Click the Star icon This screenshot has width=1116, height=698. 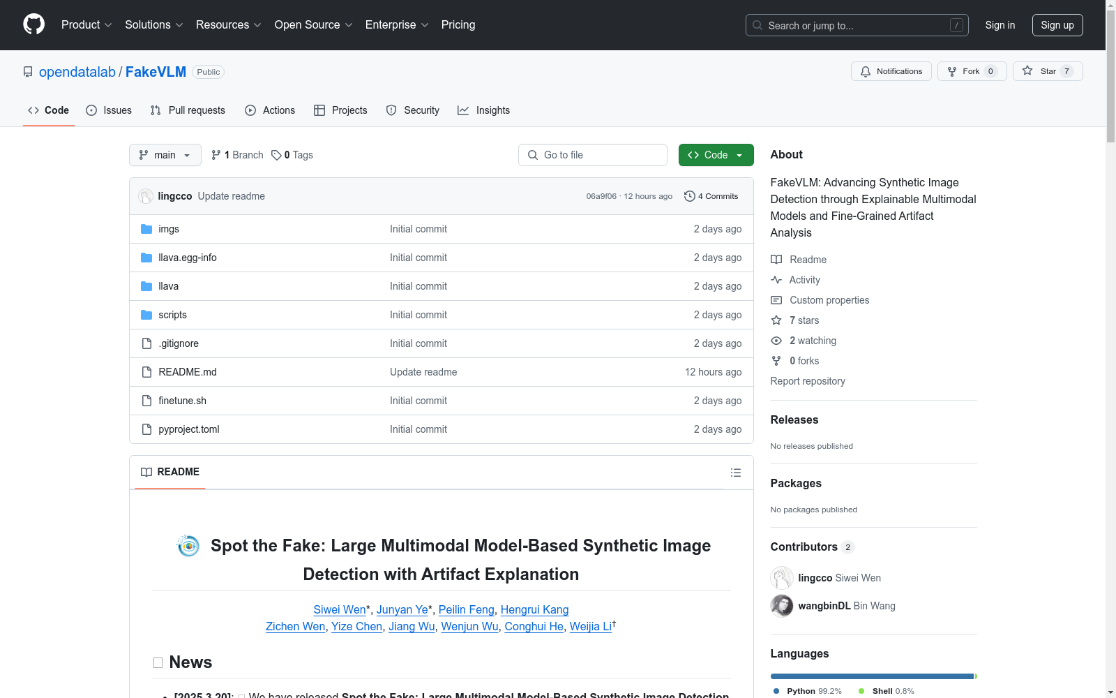[1027, 70]
